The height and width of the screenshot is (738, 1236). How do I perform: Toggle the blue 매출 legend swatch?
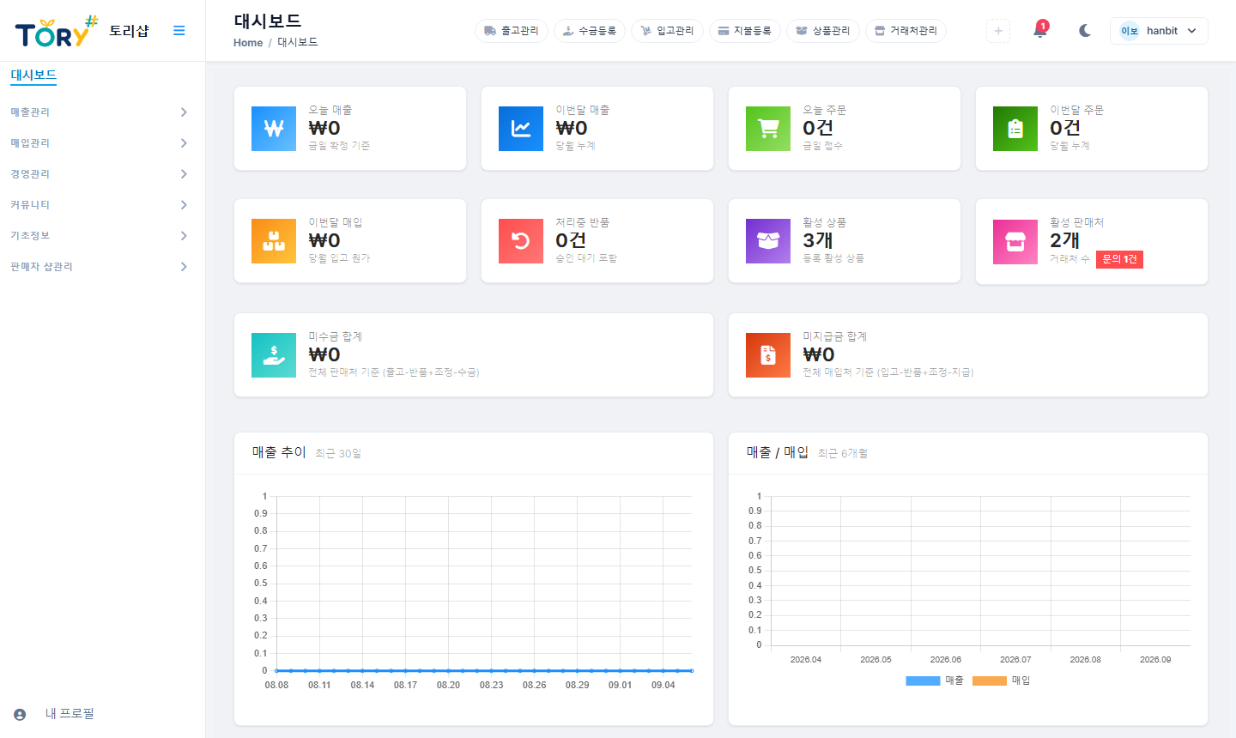[x=923, y=681]
